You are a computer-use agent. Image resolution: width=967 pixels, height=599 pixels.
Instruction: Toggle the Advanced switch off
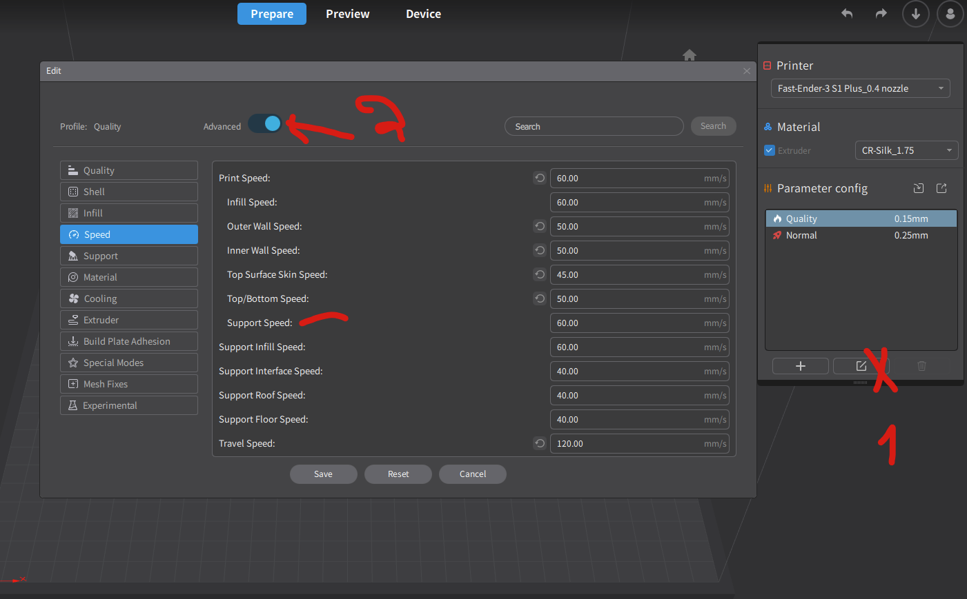(x=265, y=123)
